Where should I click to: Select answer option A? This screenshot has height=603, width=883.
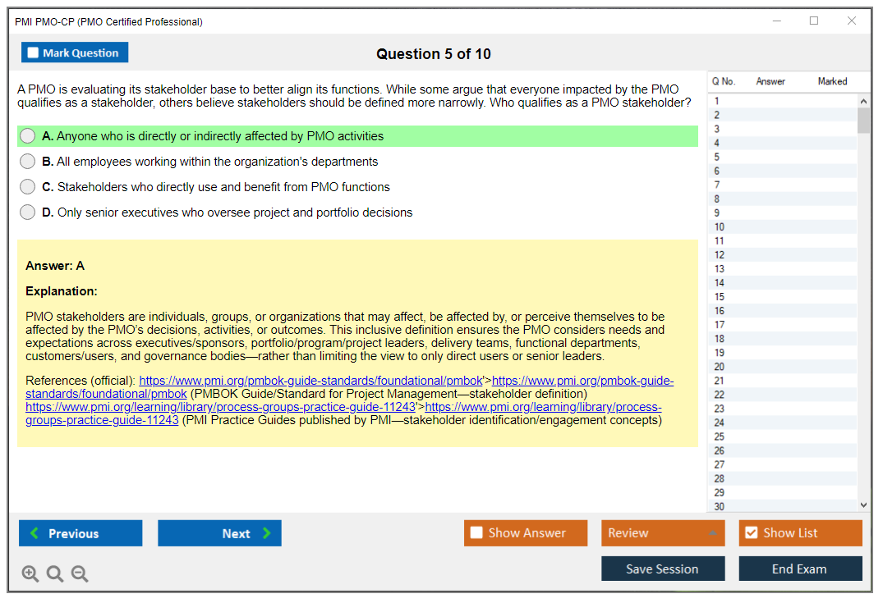pyautogui.click(x=27, y=135)
